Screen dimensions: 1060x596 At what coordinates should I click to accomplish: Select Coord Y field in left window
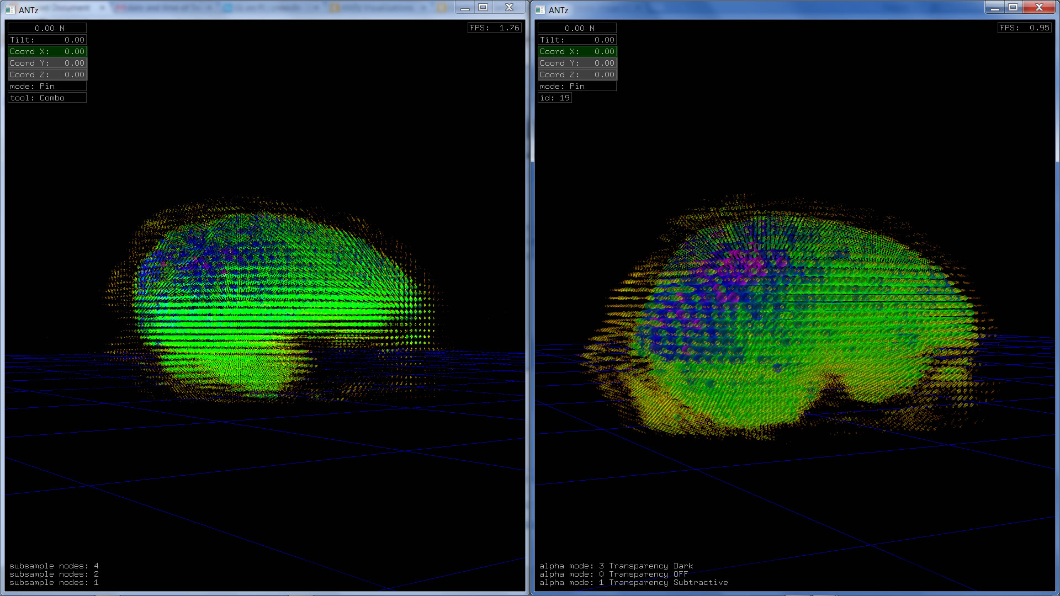click(47, 63)
